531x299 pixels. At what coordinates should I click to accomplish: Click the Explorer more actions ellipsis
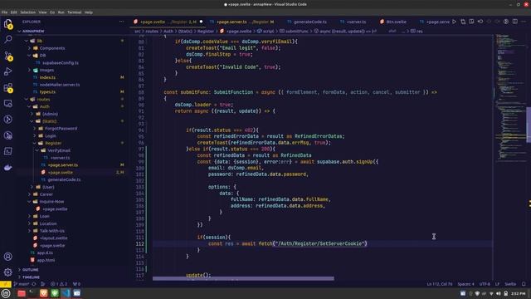(122, 22)
